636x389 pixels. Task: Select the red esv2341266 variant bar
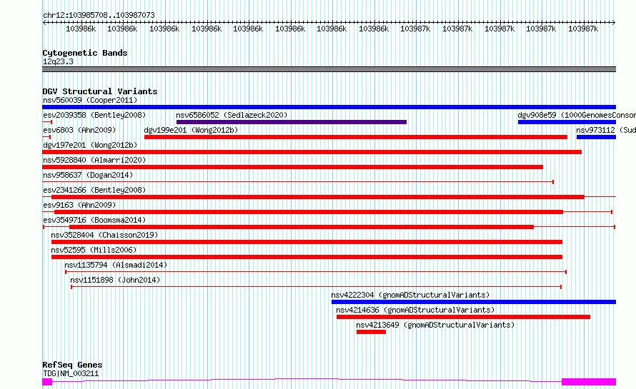click(318, 197)
